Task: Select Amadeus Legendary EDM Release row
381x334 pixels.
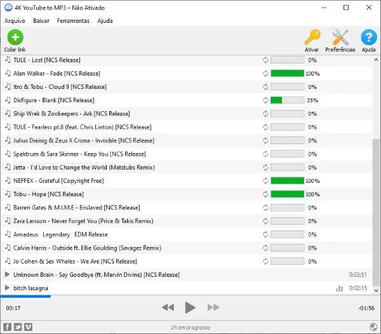Action: [187, 234]
